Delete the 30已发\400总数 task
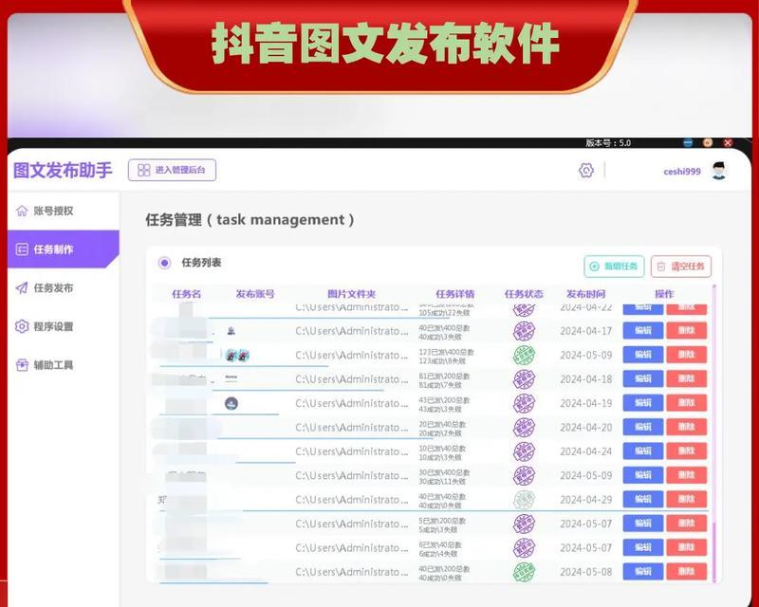The image size is (759, 607). (x=686, y=475)
